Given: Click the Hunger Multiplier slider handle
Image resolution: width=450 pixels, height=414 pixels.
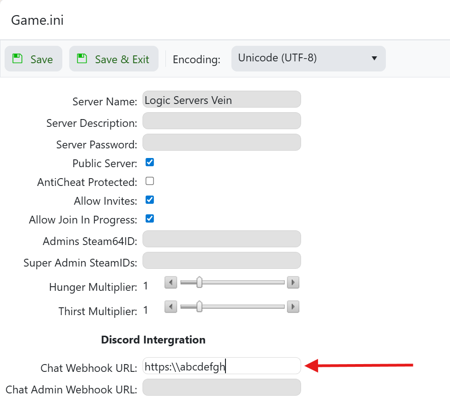Looking at the screenshot, I should 199,283.
